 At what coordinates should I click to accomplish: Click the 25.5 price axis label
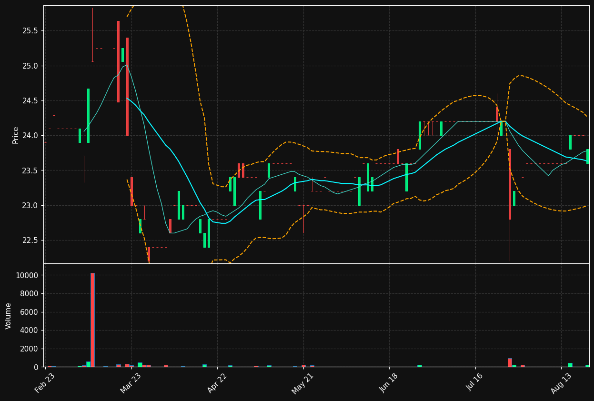click(30, 30)
